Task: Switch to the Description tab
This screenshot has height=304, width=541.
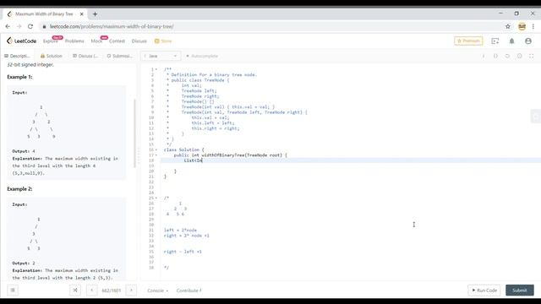Action: pos(17,56)
